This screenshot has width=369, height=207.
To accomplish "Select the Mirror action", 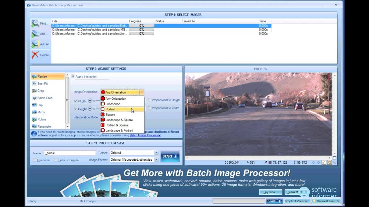I will (x=48, y=112).
